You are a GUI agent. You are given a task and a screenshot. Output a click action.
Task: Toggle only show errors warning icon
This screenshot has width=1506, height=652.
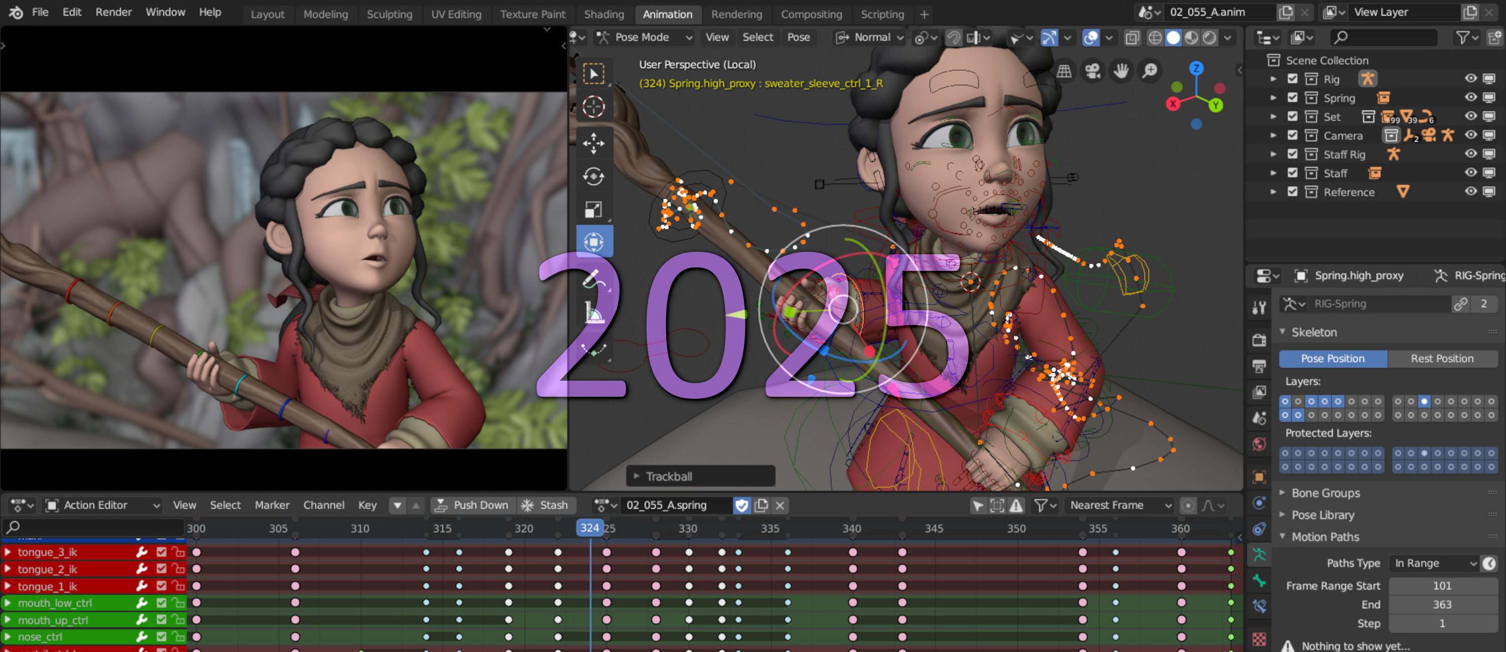click(1016, 506)
